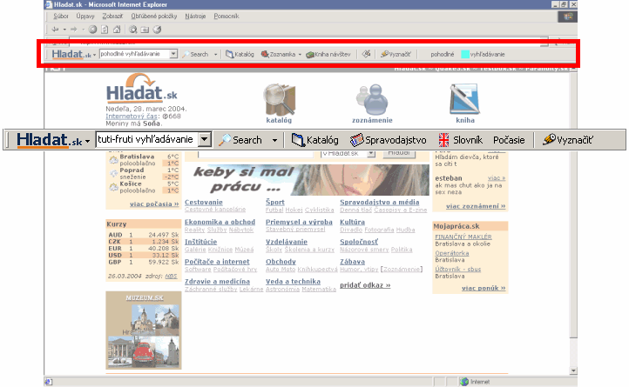The height and width of the screenshot is (387, 629).
Task: Open the 'Zdravie a medicína' link
Action: [x=217, y=282]
